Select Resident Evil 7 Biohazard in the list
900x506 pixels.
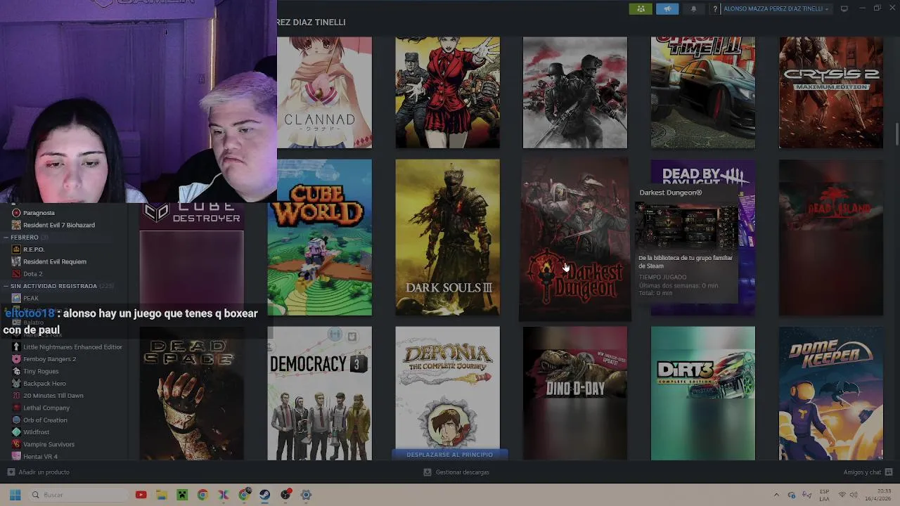tap(59, 225)
